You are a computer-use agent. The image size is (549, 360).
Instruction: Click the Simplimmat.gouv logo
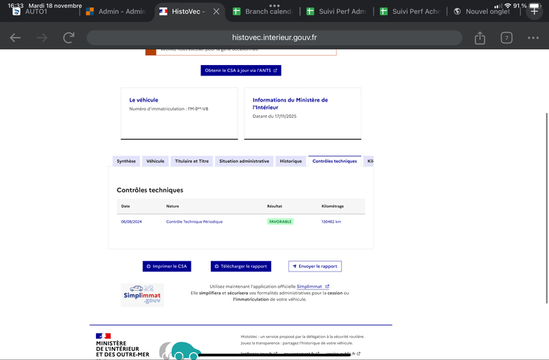click(142, 294)
